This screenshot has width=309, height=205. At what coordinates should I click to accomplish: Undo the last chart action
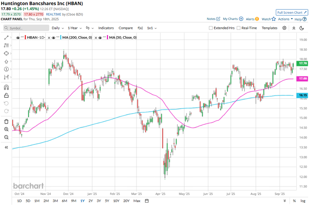(x=6, y=103)
